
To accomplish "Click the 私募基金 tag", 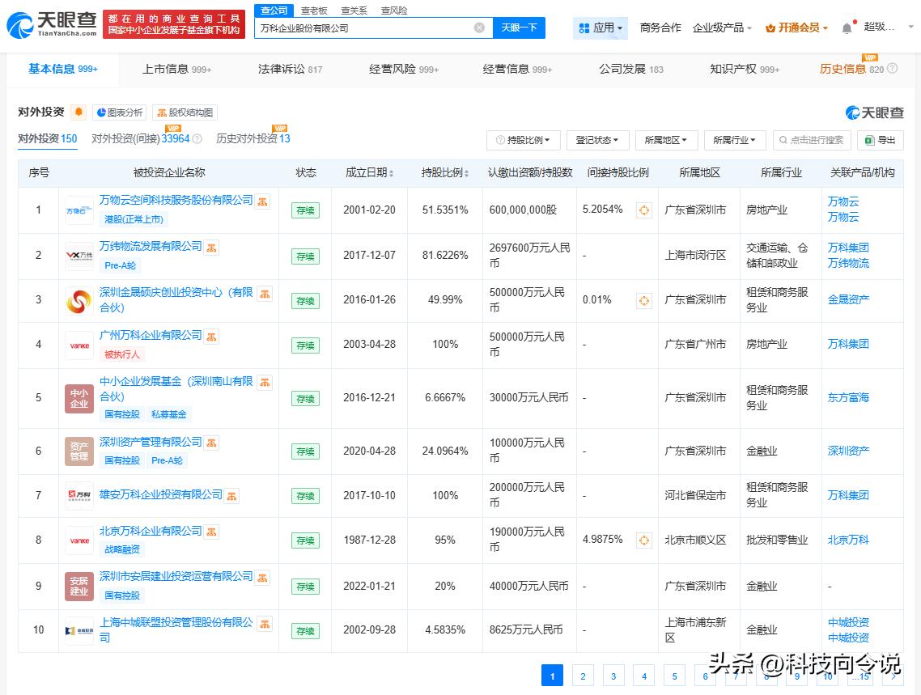I will tap(168, 414).
